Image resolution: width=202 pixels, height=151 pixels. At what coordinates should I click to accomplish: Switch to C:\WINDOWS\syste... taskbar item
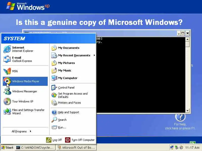(35, 148)
